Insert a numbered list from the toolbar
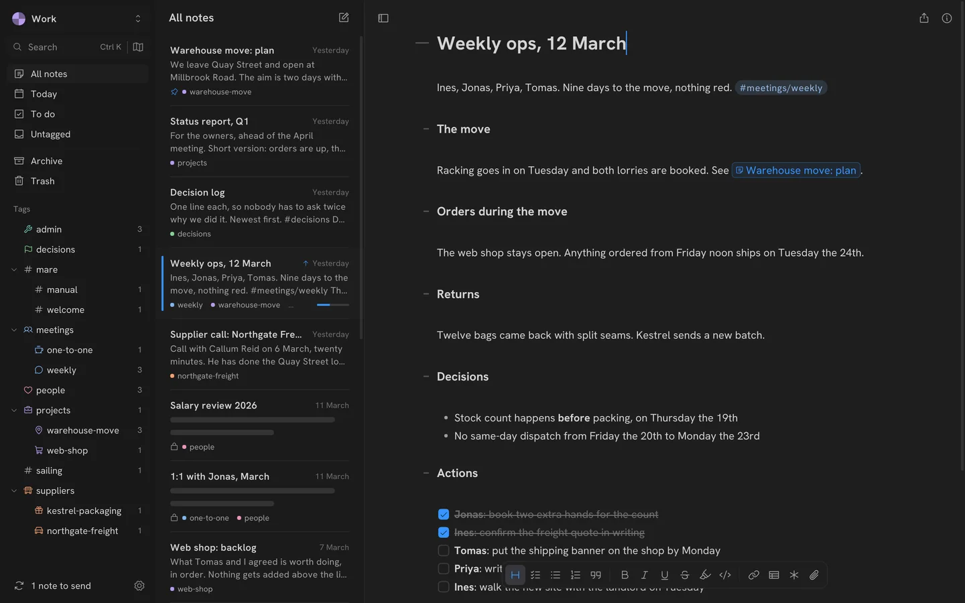This screenshot has height=603, width=965. (x=576, y=575)
